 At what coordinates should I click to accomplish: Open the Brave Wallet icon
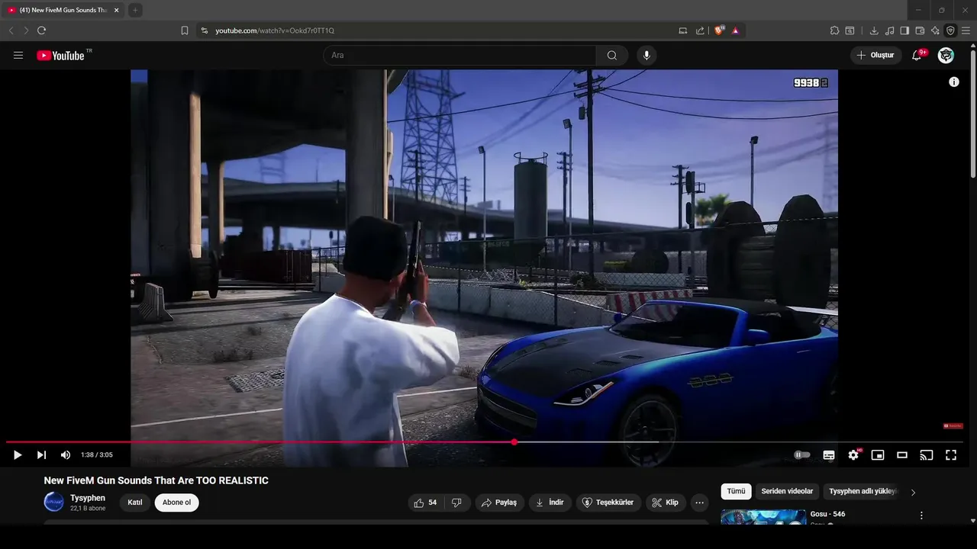(x=920, y=30)
